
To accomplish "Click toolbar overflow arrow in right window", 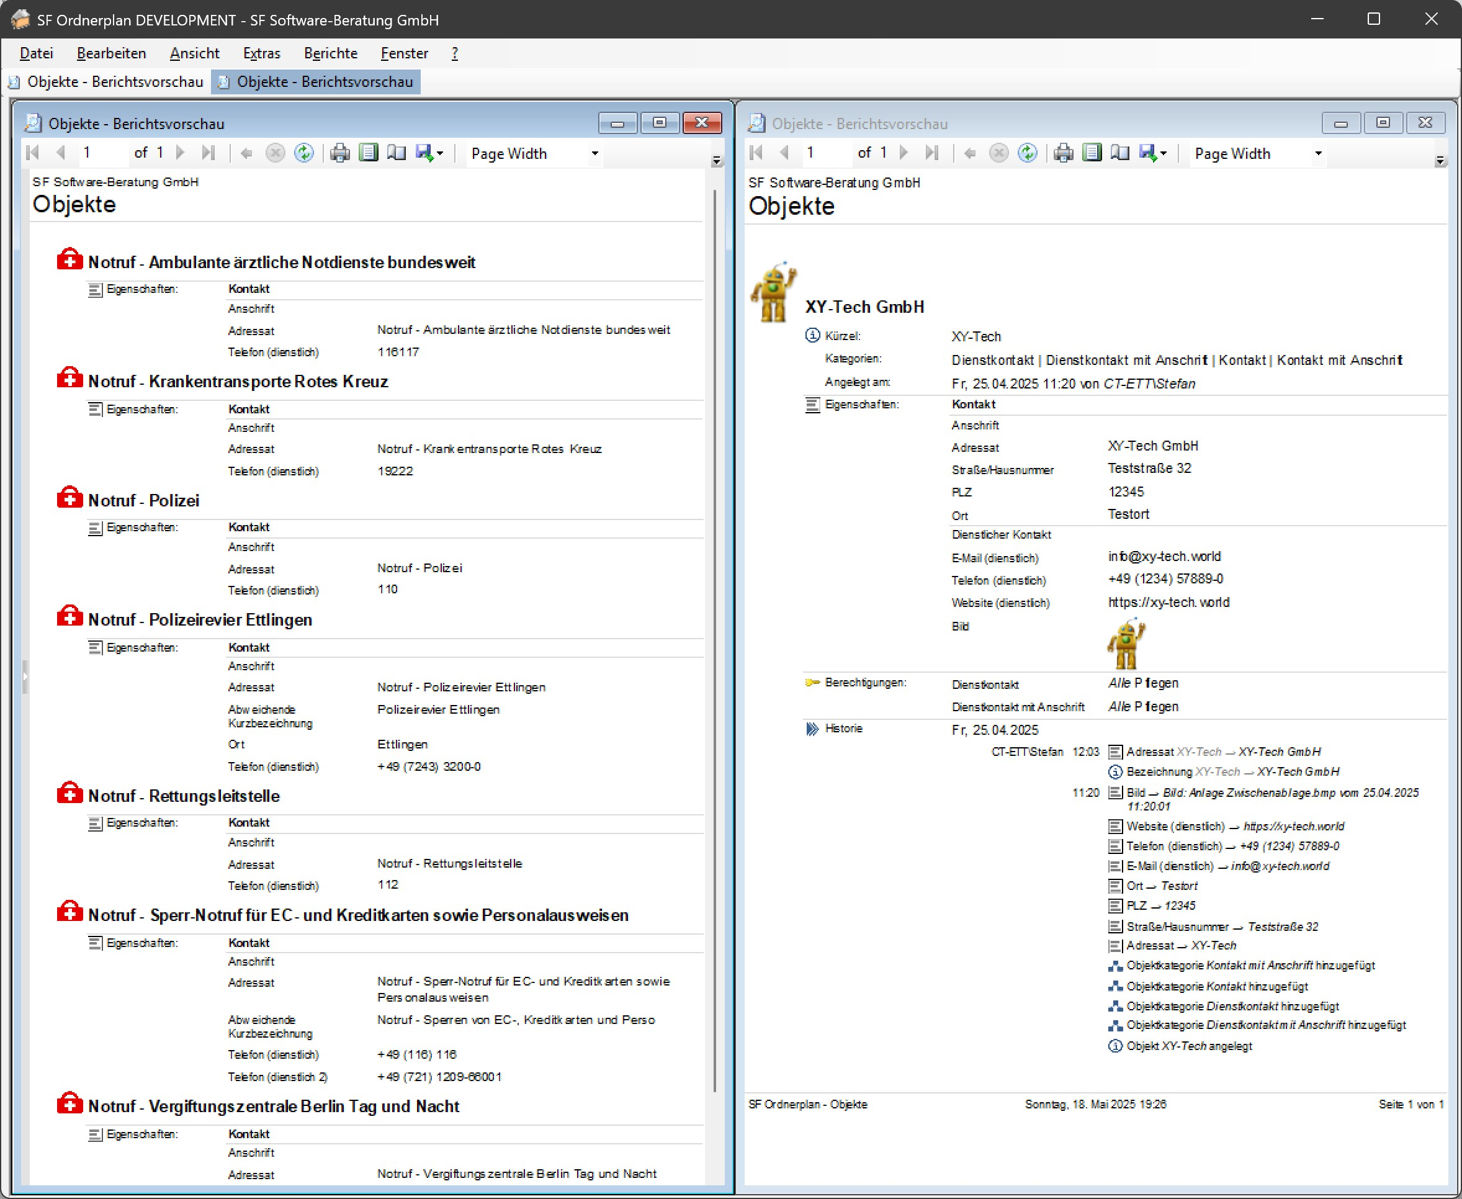I will click(1440, 160).
